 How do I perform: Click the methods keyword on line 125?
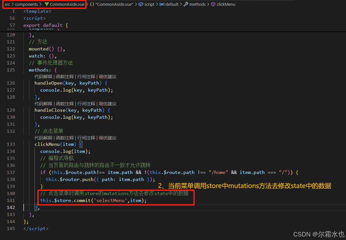(38, 70)
